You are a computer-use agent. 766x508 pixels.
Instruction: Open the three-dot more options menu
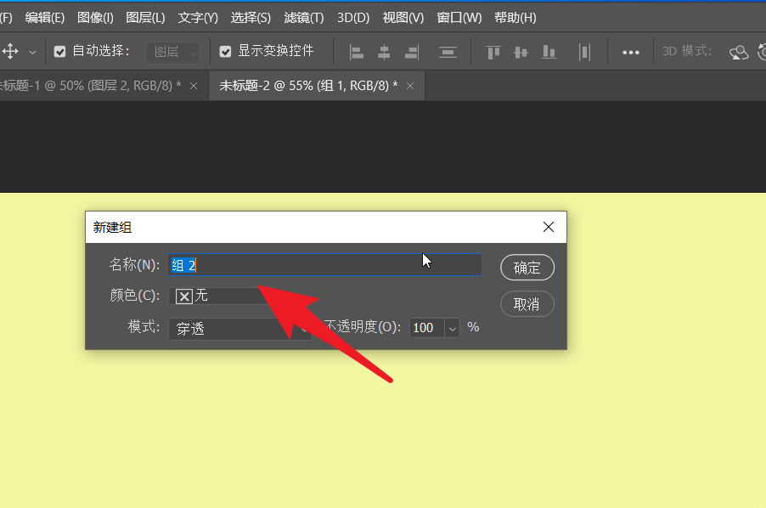point(630,52)
